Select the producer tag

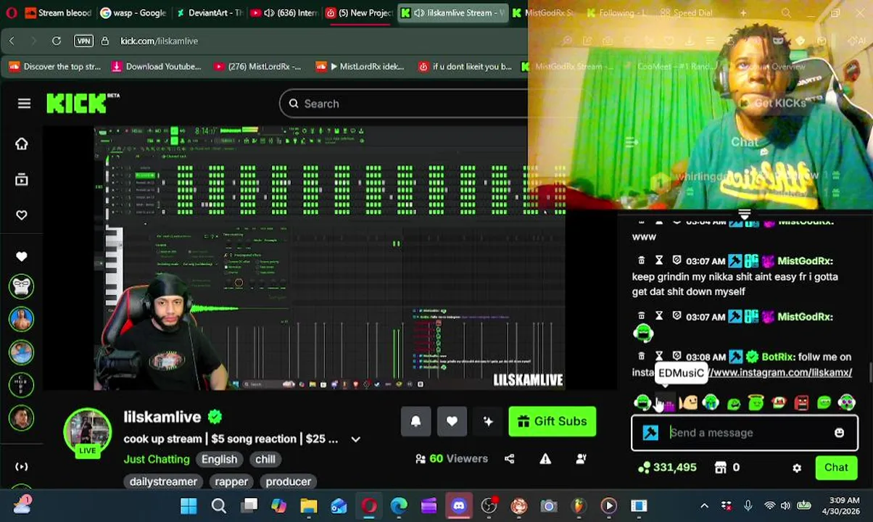point(288,481)
